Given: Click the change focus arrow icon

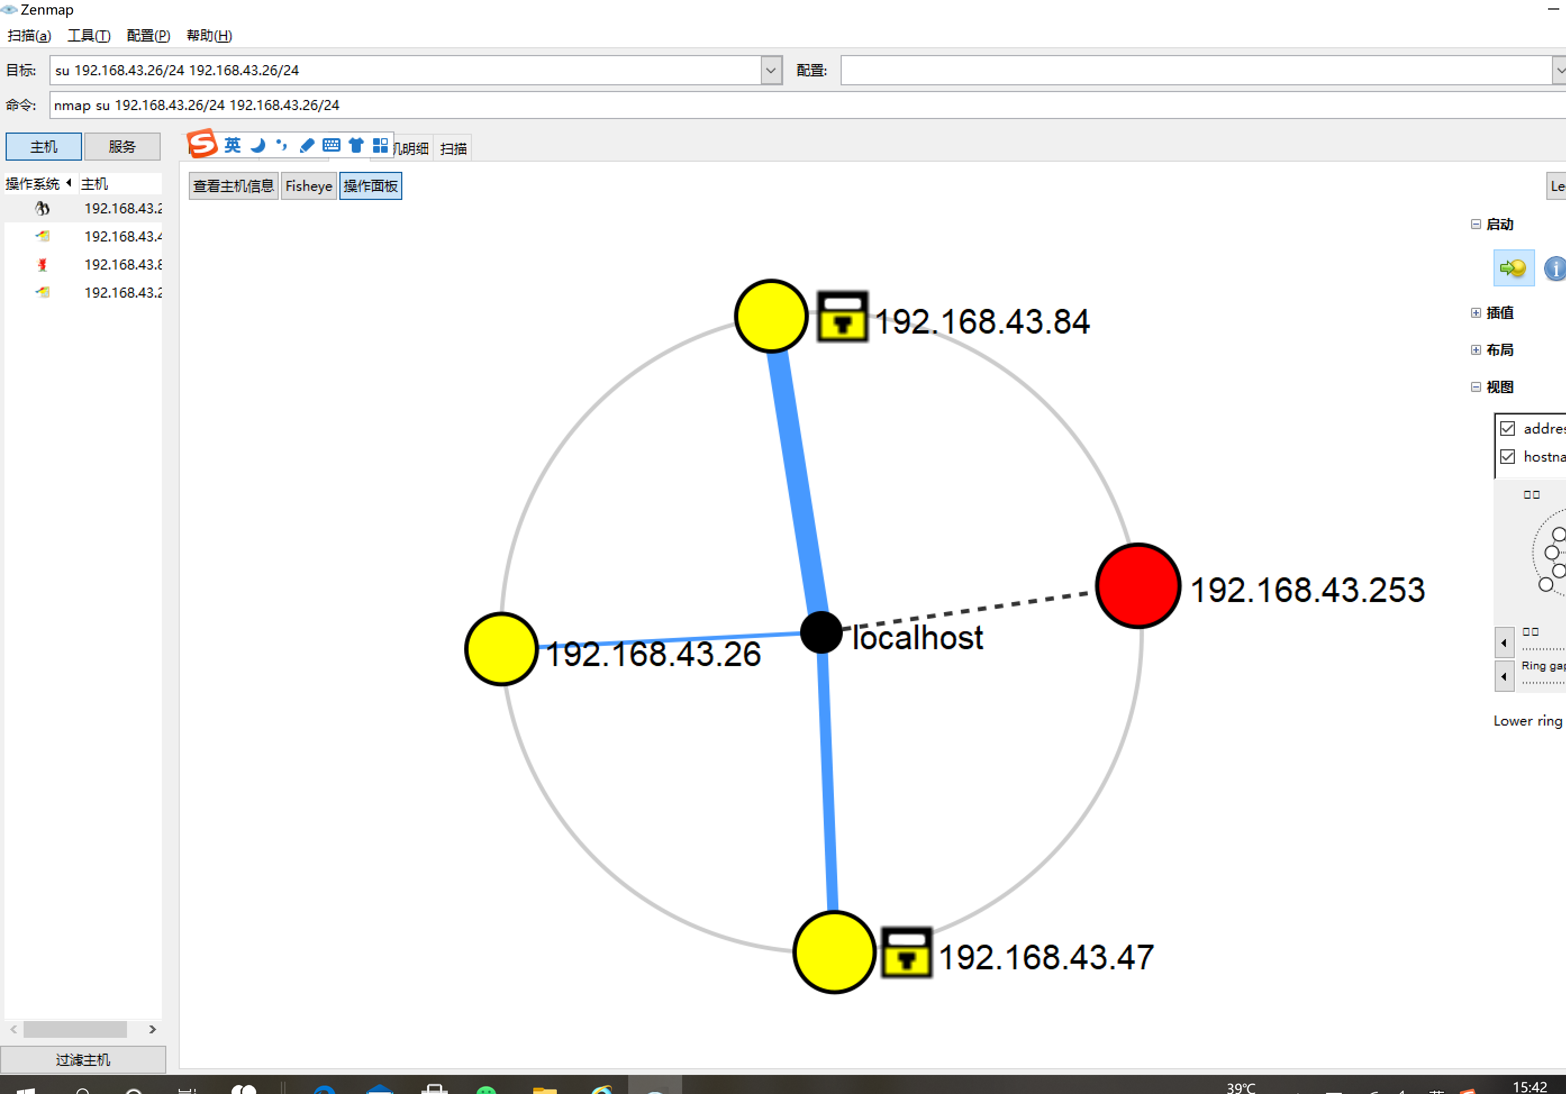Looking at the screenshot, I should 1514,268.
